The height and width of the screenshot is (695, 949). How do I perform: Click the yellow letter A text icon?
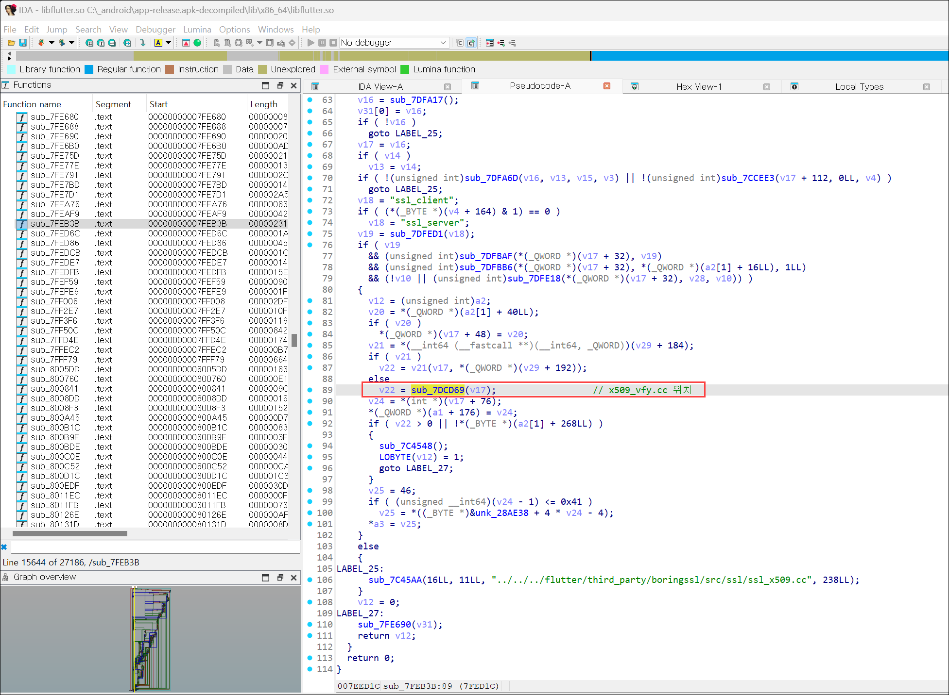(x=158, y=43)
